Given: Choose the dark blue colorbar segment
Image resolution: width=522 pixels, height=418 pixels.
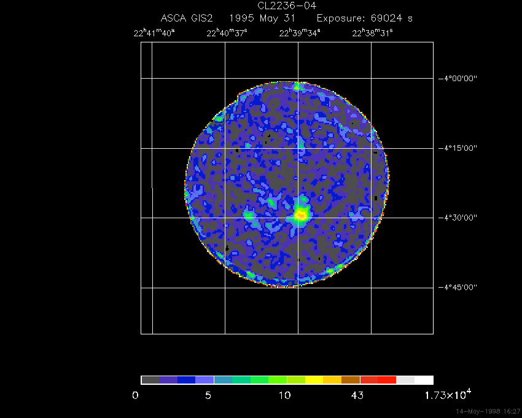Looking at the screenshot, I should coord(186,380).
